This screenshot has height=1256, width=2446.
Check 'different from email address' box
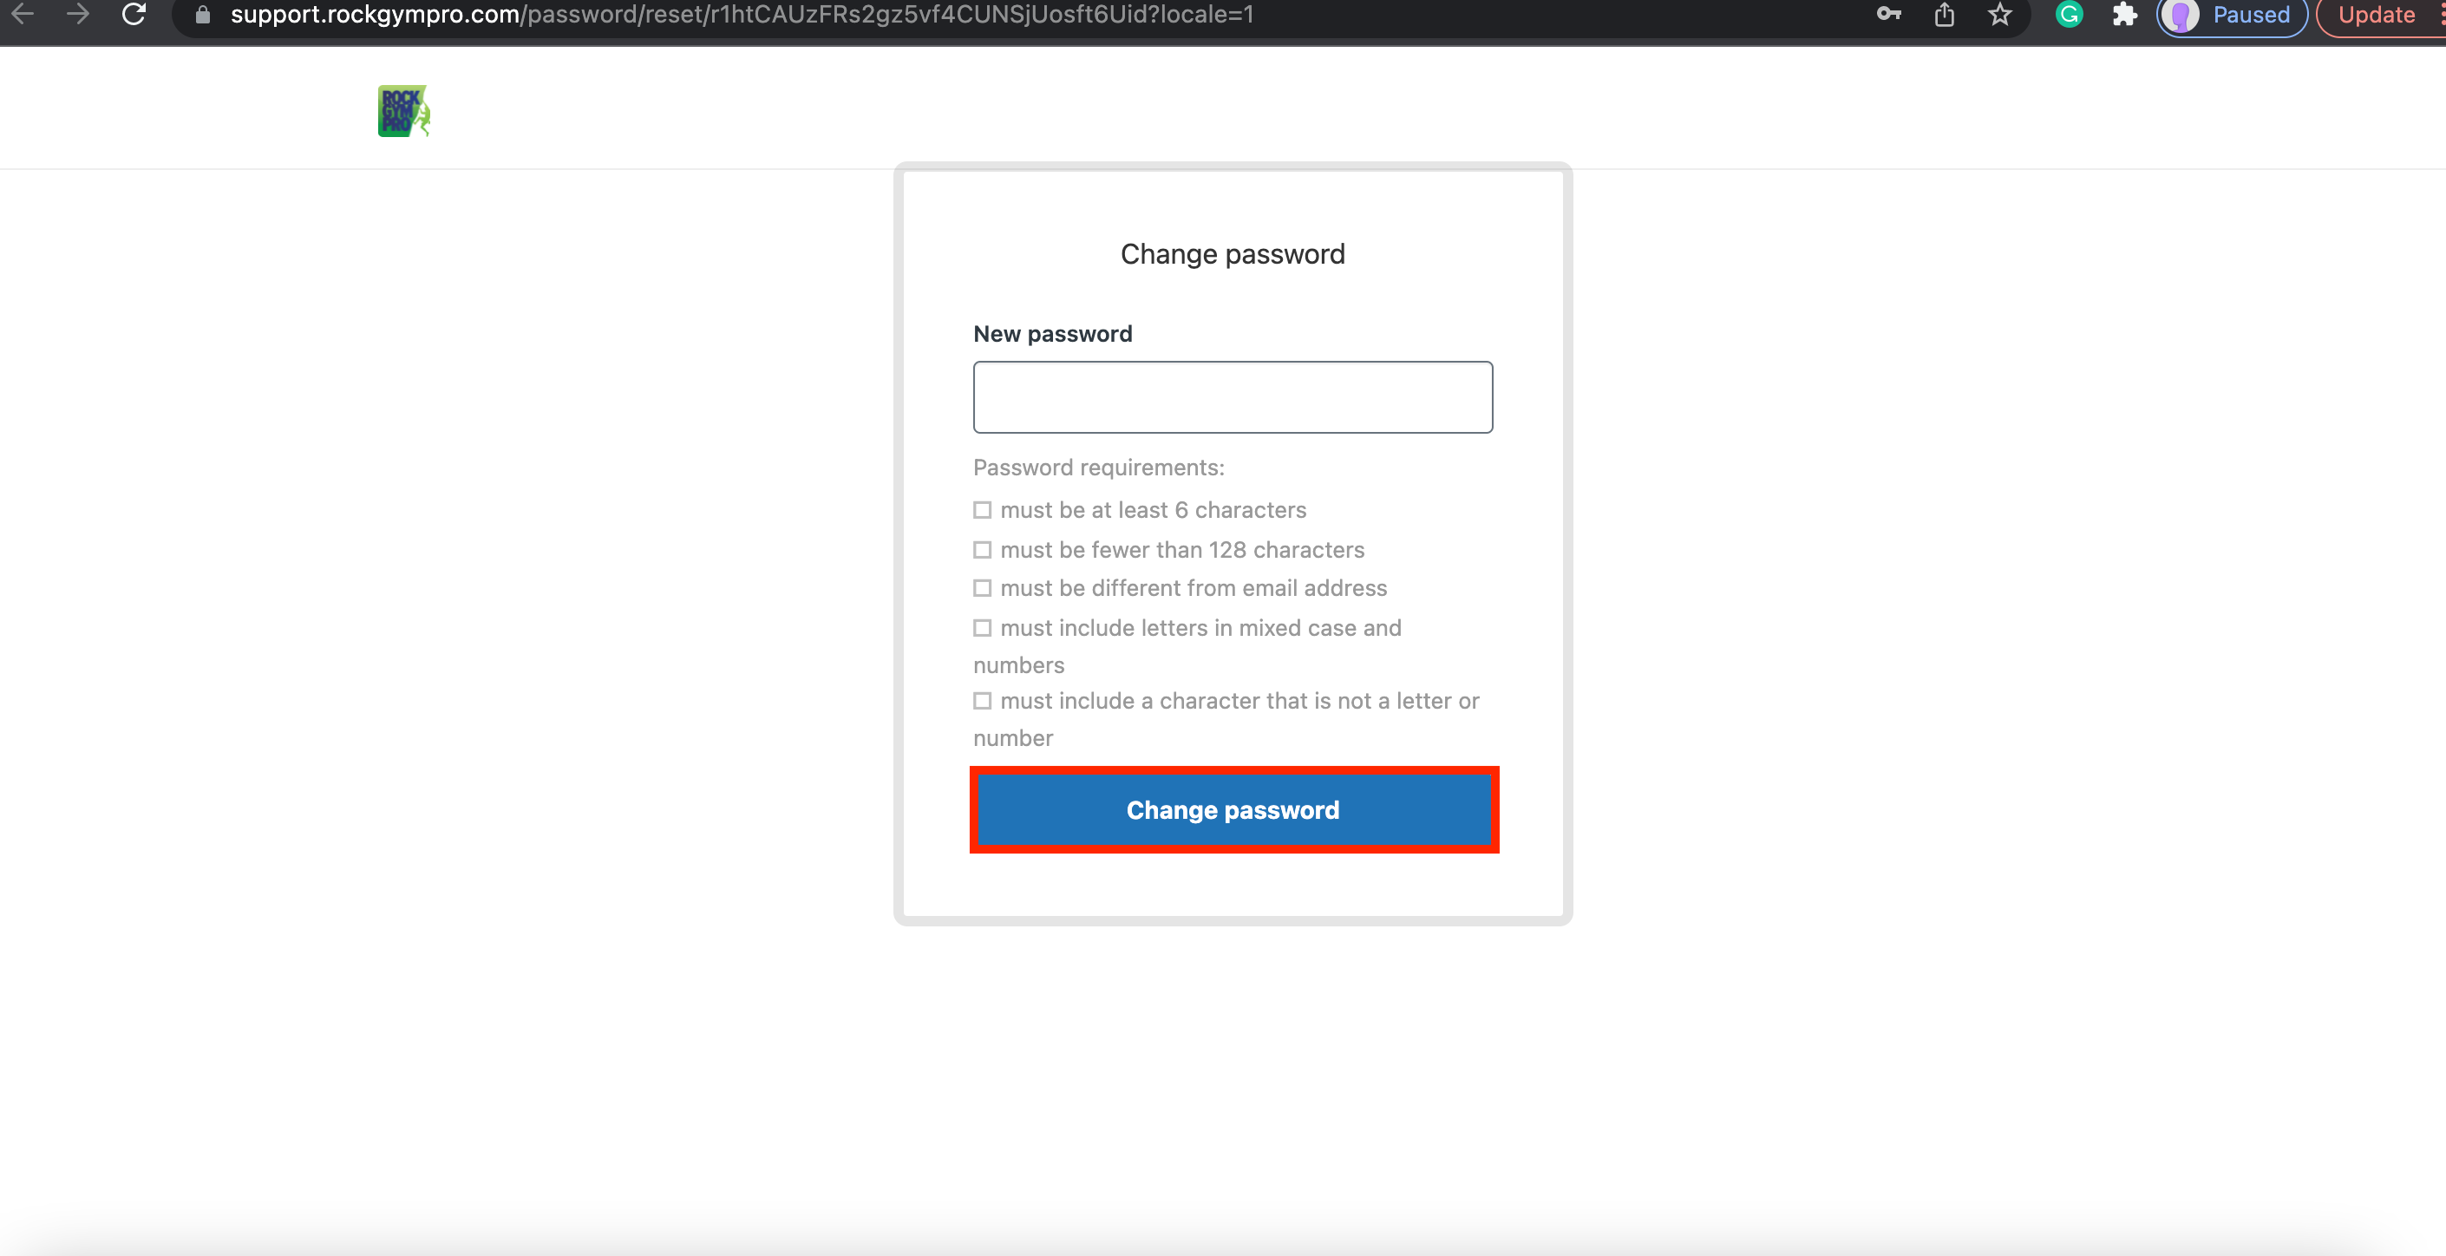982,589
